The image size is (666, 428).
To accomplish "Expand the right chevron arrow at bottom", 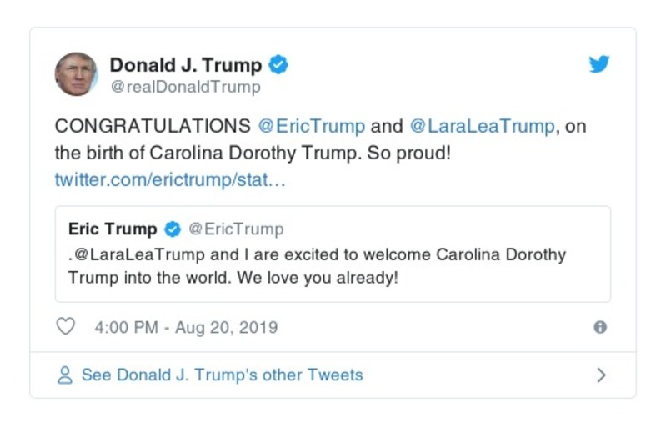I will [x=601, y=375].
